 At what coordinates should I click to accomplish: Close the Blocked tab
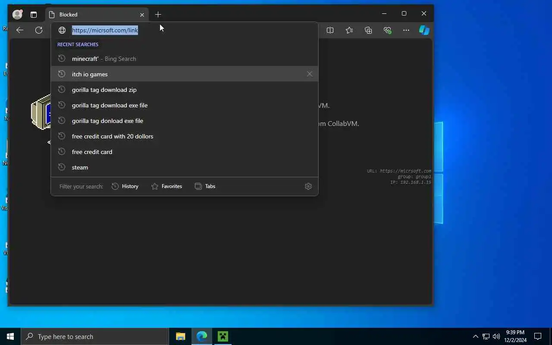tap(142, 15)
